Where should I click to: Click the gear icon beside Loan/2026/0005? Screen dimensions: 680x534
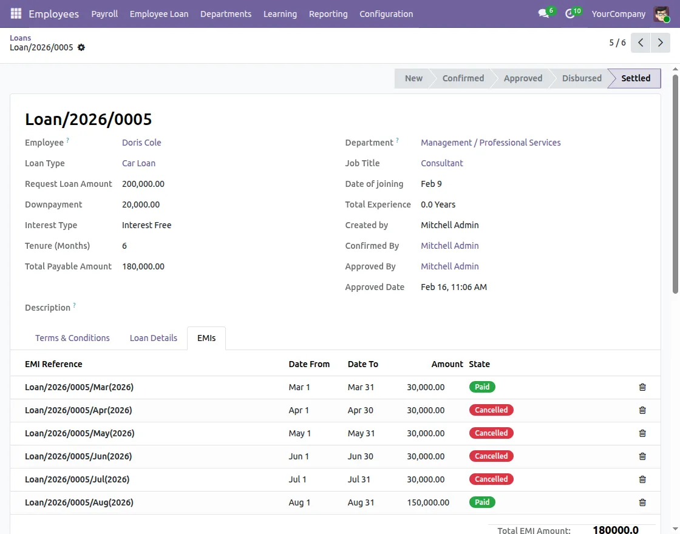[81, 47]
